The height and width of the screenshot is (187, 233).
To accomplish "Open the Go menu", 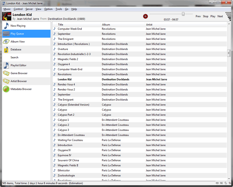I will tap(67, 9).
